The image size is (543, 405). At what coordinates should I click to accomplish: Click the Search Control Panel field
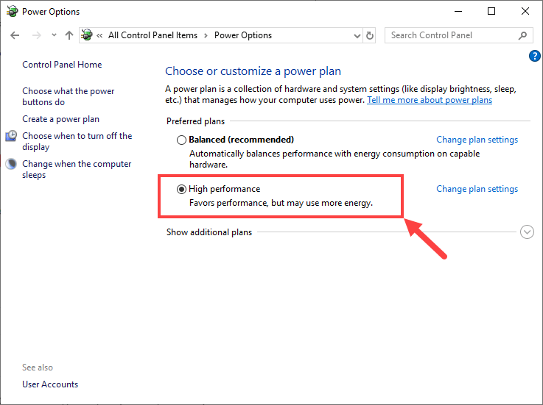(458, 35)
